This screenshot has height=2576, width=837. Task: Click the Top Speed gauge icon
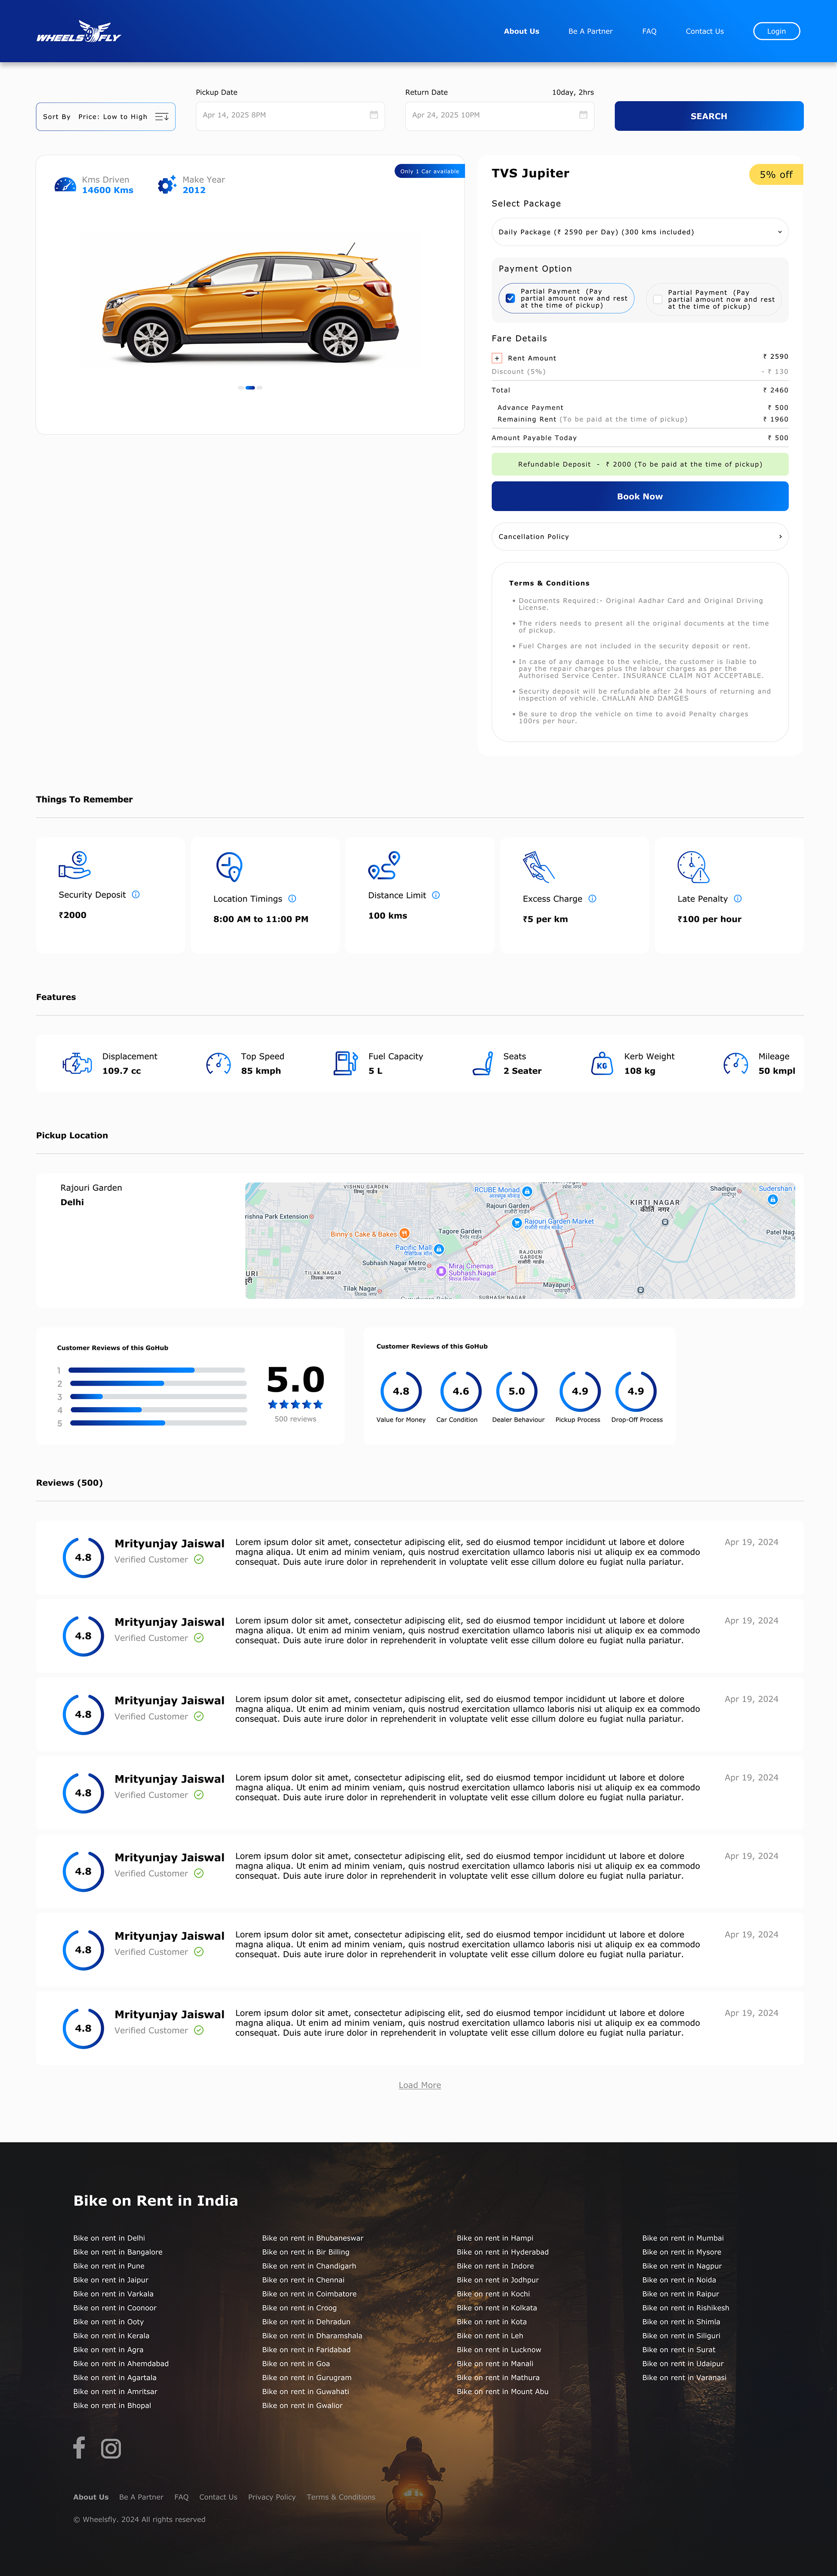pyautogui.click(x=218, y=1063)
